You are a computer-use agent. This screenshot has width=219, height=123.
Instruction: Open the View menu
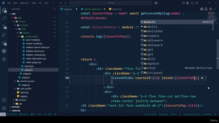pos(34,3)
